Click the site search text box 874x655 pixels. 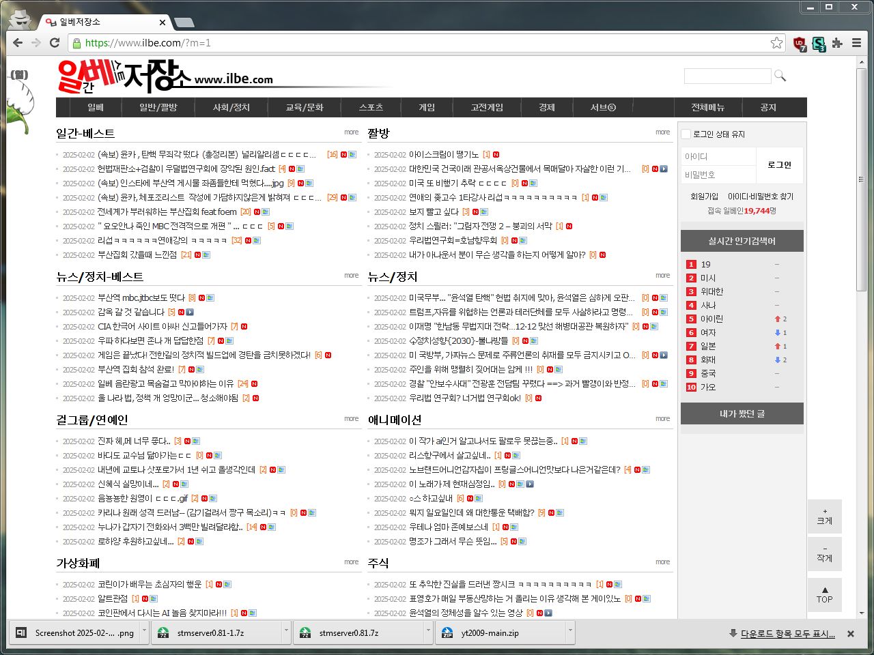pos(727,76)
